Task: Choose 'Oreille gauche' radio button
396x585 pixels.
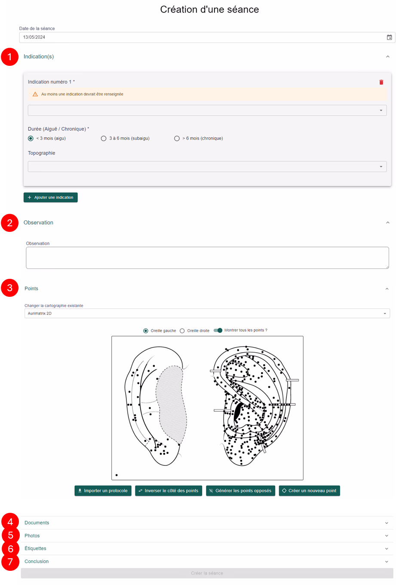Action: click(146, 331)
